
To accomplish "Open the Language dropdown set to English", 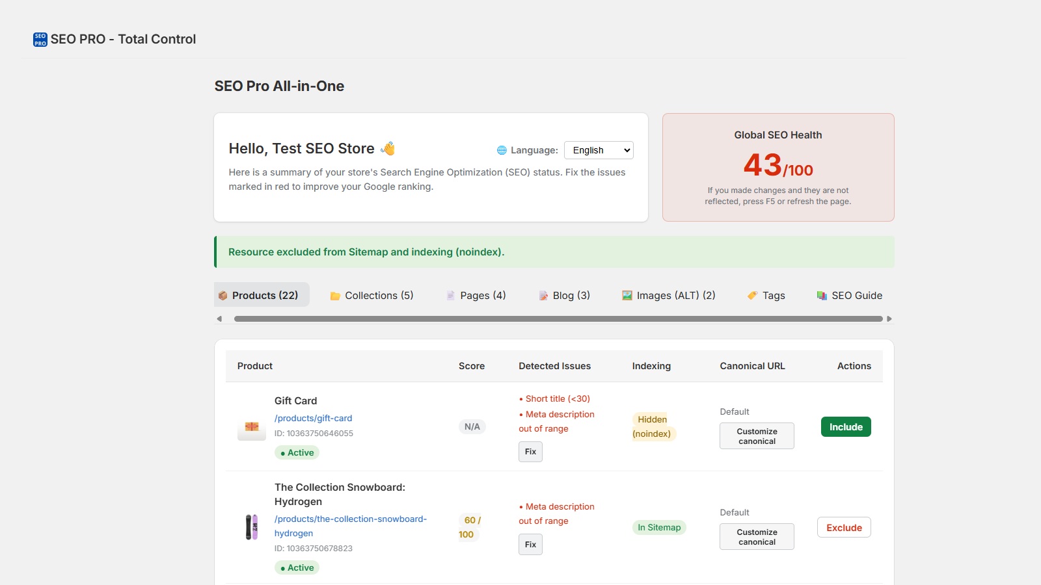I will pos(599,150).
